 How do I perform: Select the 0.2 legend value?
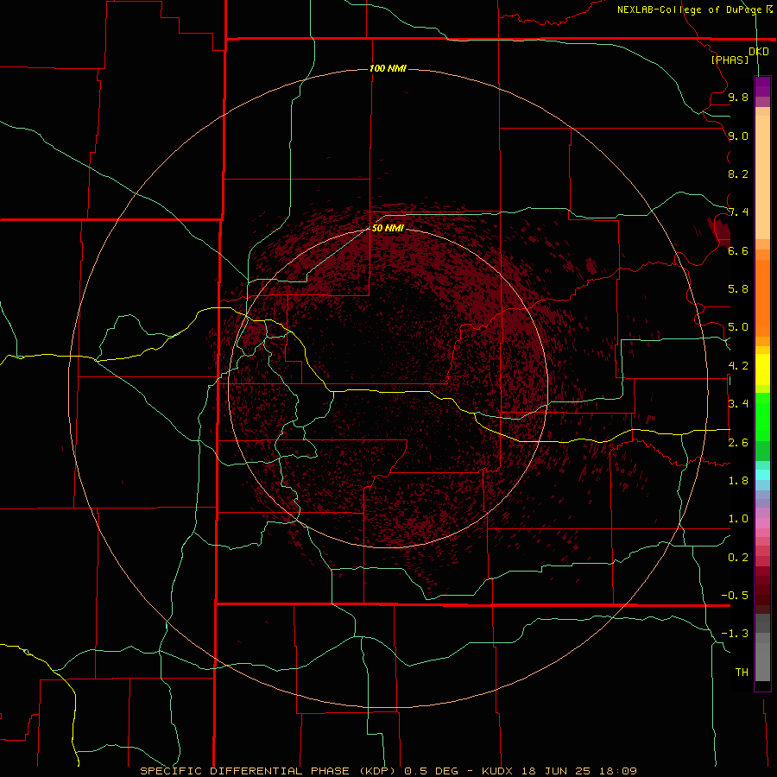[x=738, y=558]
